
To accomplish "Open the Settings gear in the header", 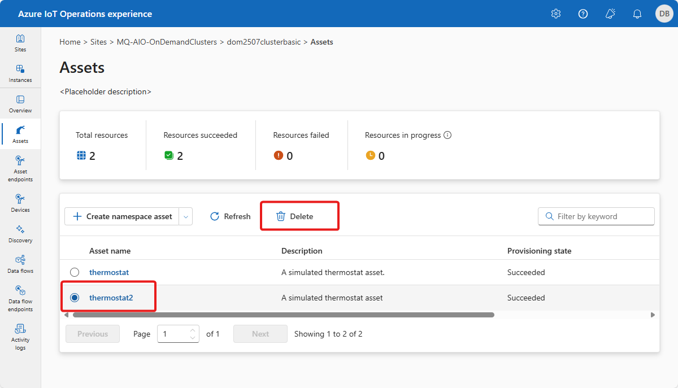I will pyautogui.click(x=556, y=14).
